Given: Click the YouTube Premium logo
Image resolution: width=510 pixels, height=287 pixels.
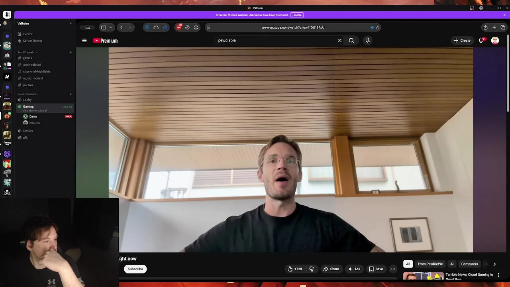Looking at the screenshot, I should (106, 41).
